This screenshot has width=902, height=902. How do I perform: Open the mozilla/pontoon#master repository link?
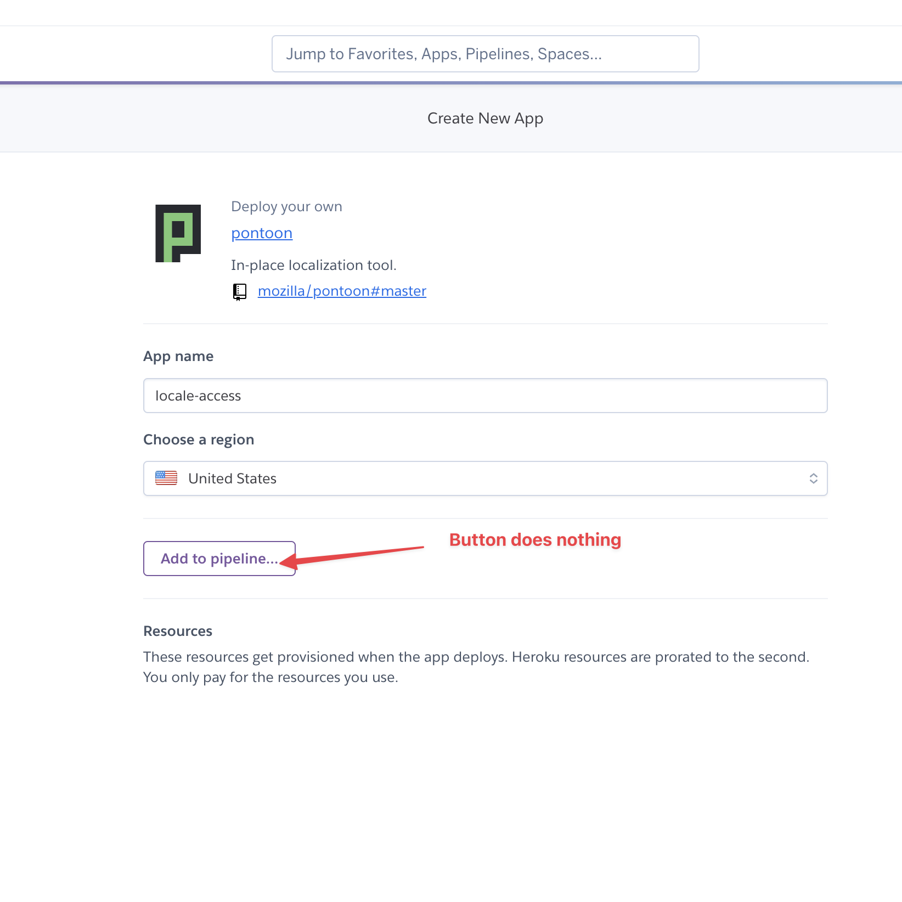[x=342, y=291]
